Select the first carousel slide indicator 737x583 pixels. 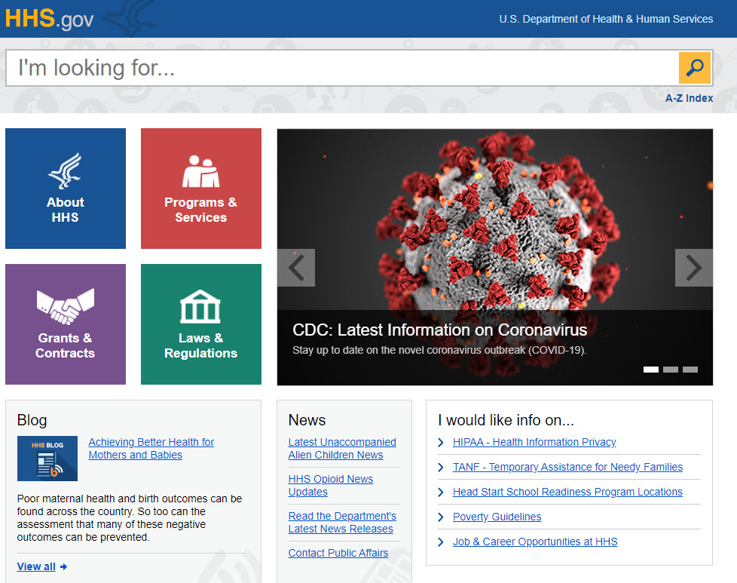click(x=651, y=370)
